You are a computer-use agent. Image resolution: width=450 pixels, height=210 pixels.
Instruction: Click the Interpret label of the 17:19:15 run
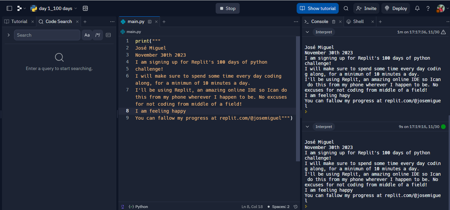click(324, 127)
